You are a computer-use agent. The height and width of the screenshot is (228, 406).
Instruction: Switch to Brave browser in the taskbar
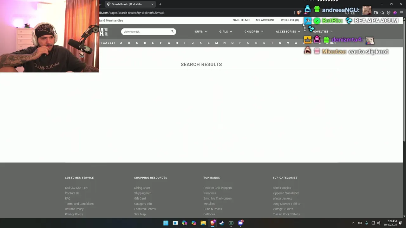click(213, 223)
